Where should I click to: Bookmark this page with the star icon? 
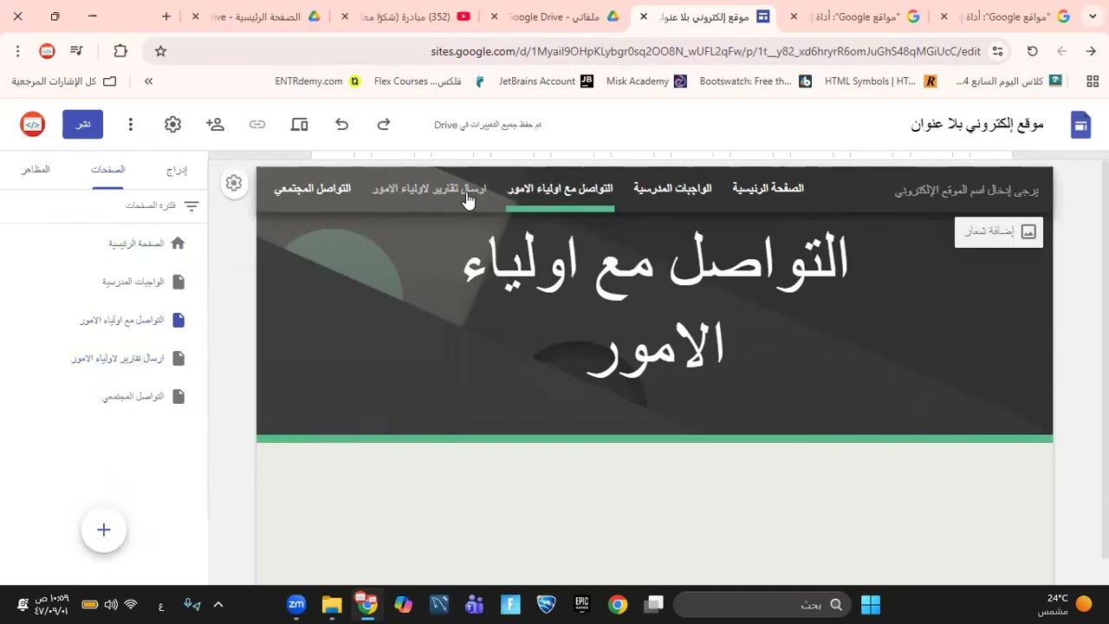click(160, 51)
